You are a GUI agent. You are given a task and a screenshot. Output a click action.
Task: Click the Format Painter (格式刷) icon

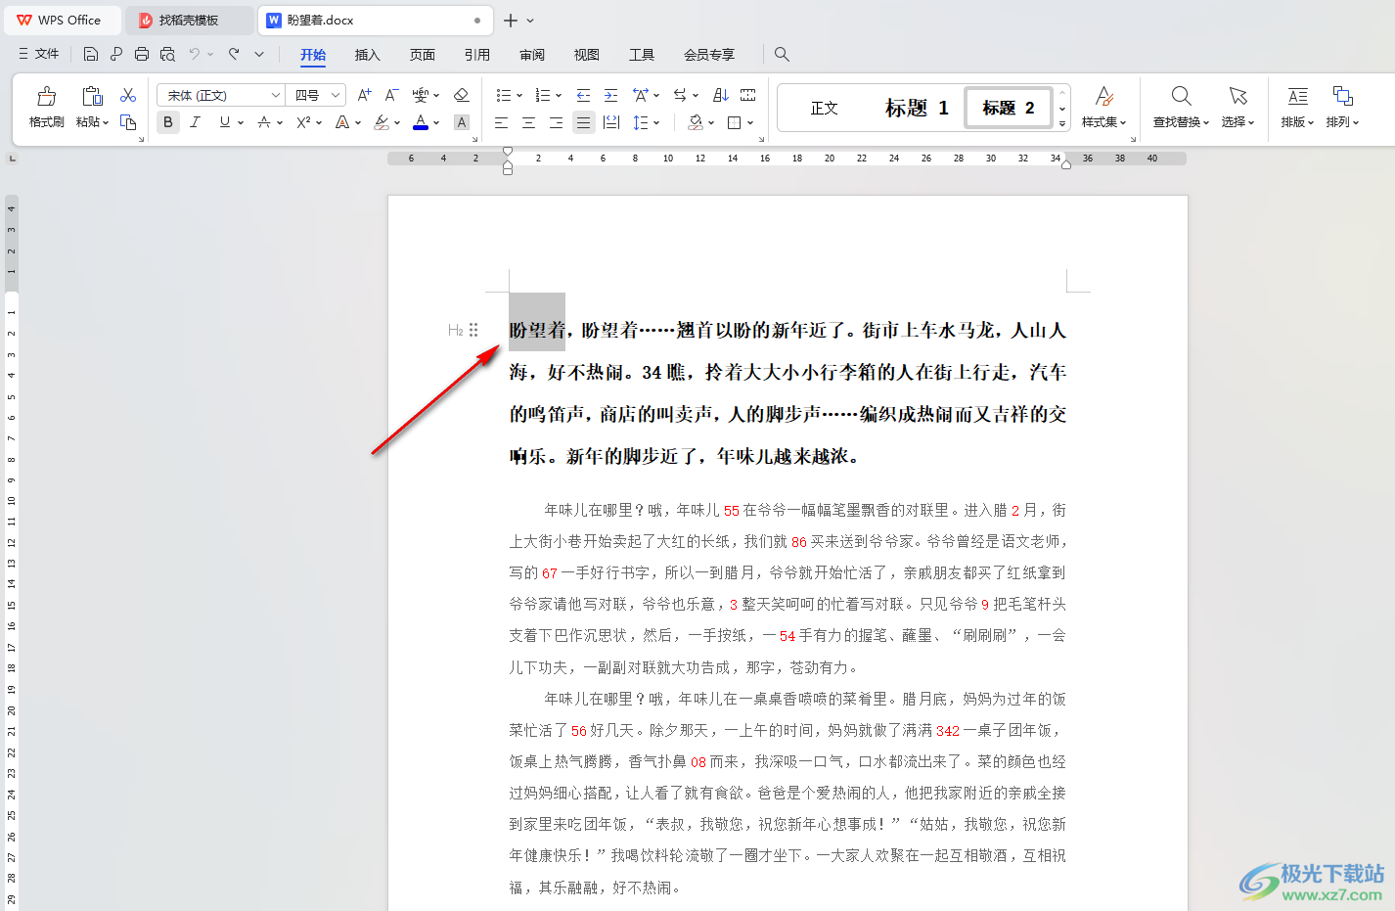(46, 97)
